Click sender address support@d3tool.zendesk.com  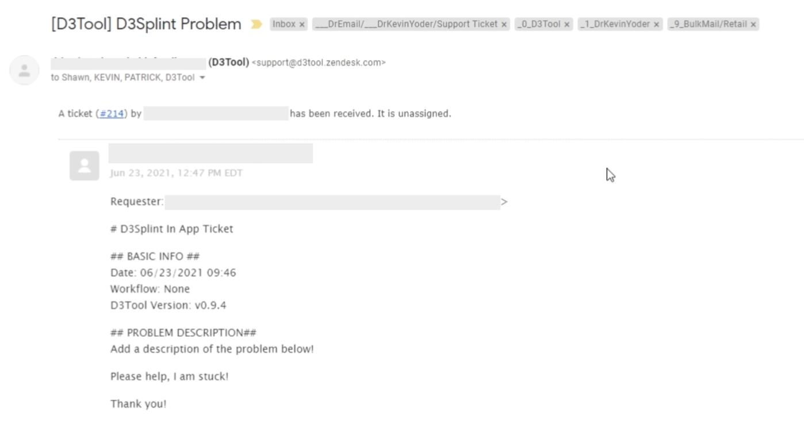[319, 63]
